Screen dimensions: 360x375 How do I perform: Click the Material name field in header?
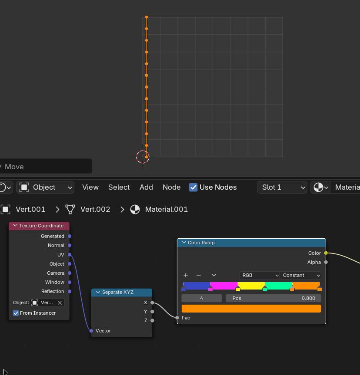coord(345,187)
